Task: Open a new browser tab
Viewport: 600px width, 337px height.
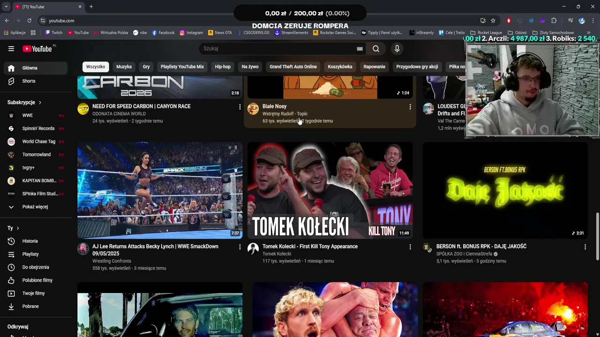Action: pos(91,7)
